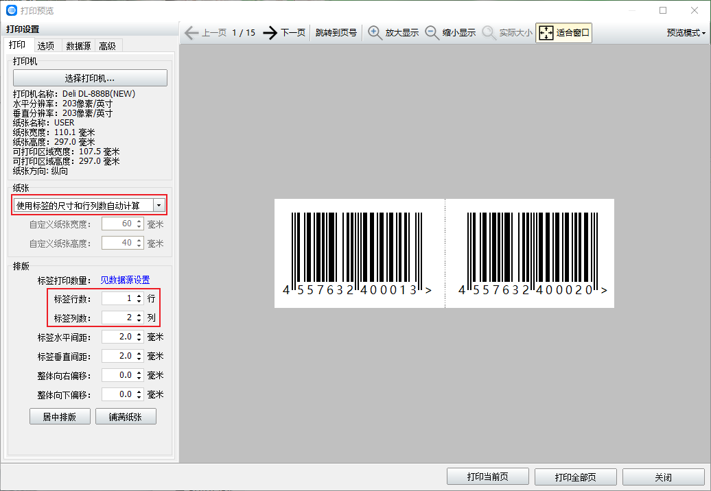Click the page indicator 1 / 15
This screenshot has height=491, width=711.
(244, 33)
